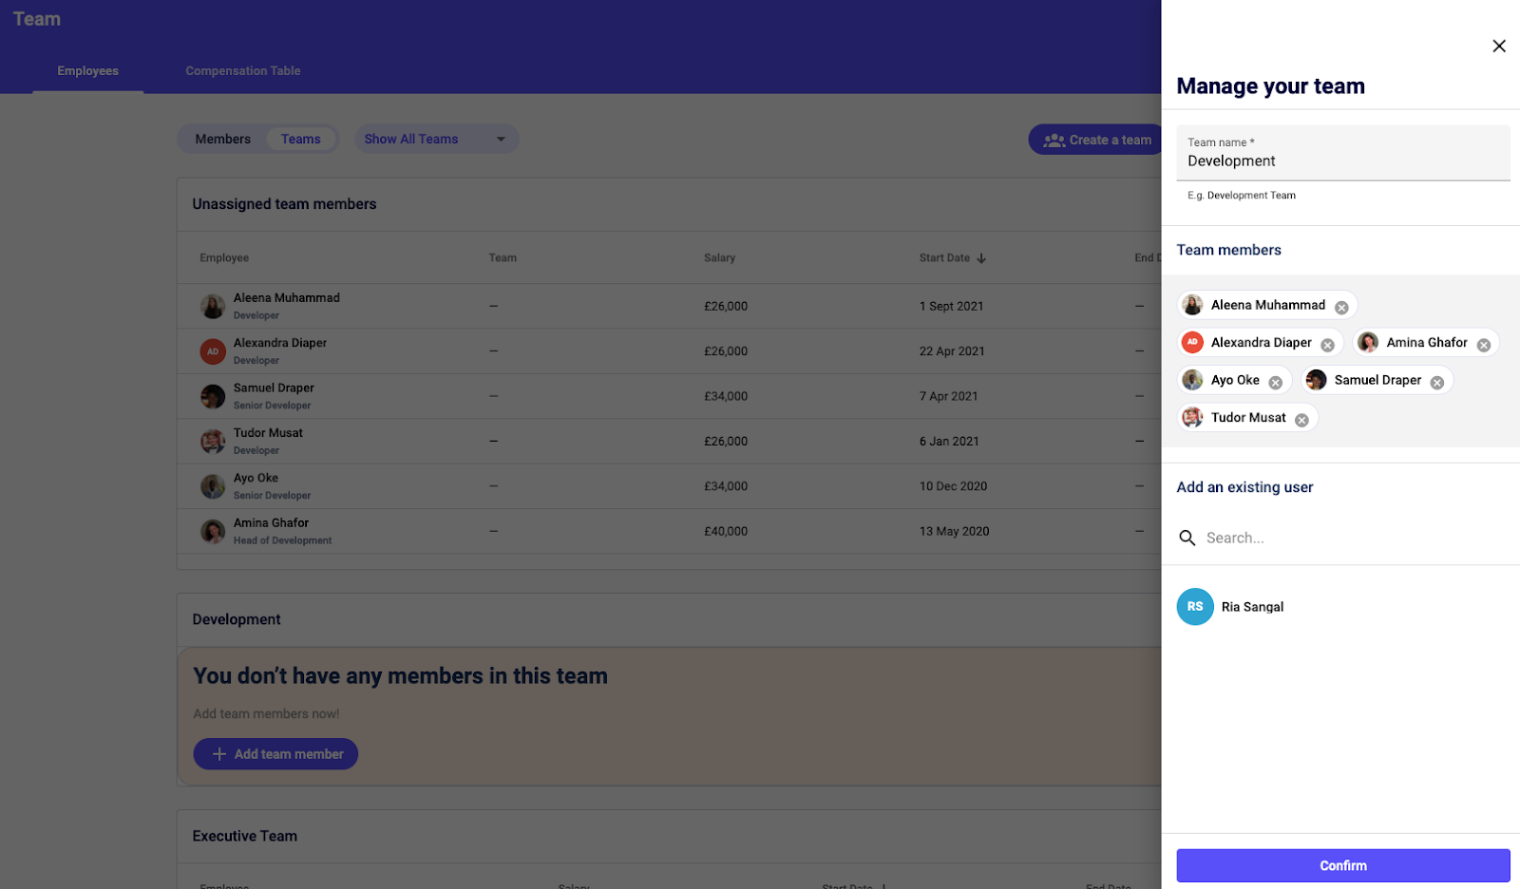Focus the existing user search box
Viewport: 1520px width, 889px height.
(x=1349, y=539)
